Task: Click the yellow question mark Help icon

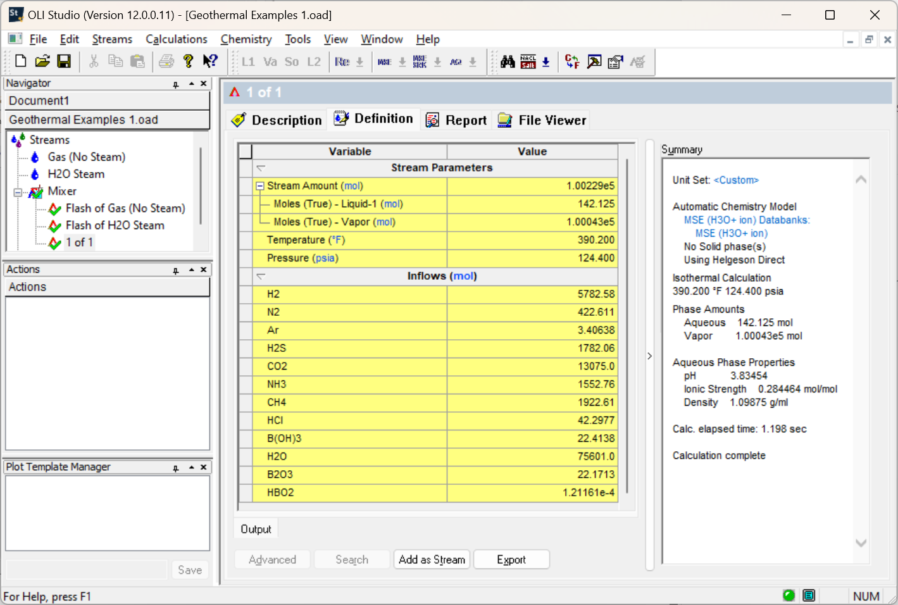Action: pos(188,61)
